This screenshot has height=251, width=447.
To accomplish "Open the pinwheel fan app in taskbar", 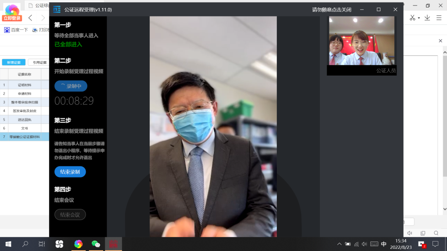I will 59,244.
